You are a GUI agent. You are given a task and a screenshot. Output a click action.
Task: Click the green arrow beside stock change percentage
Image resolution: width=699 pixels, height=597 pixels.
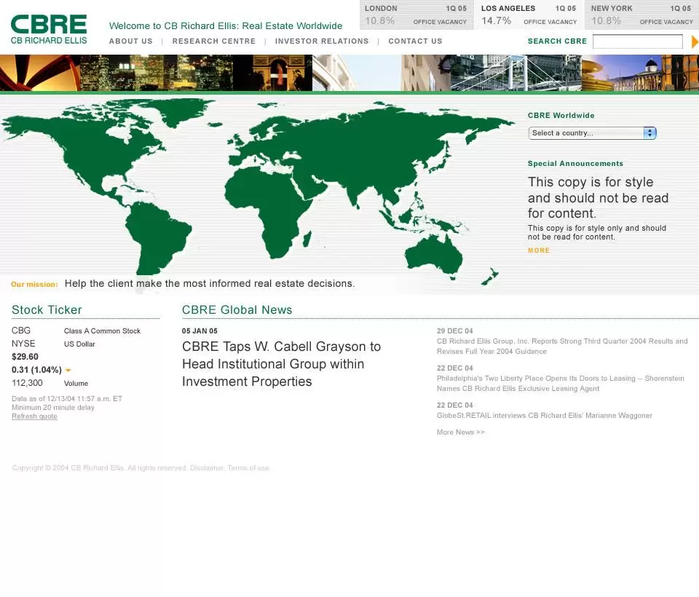point(67,370)
